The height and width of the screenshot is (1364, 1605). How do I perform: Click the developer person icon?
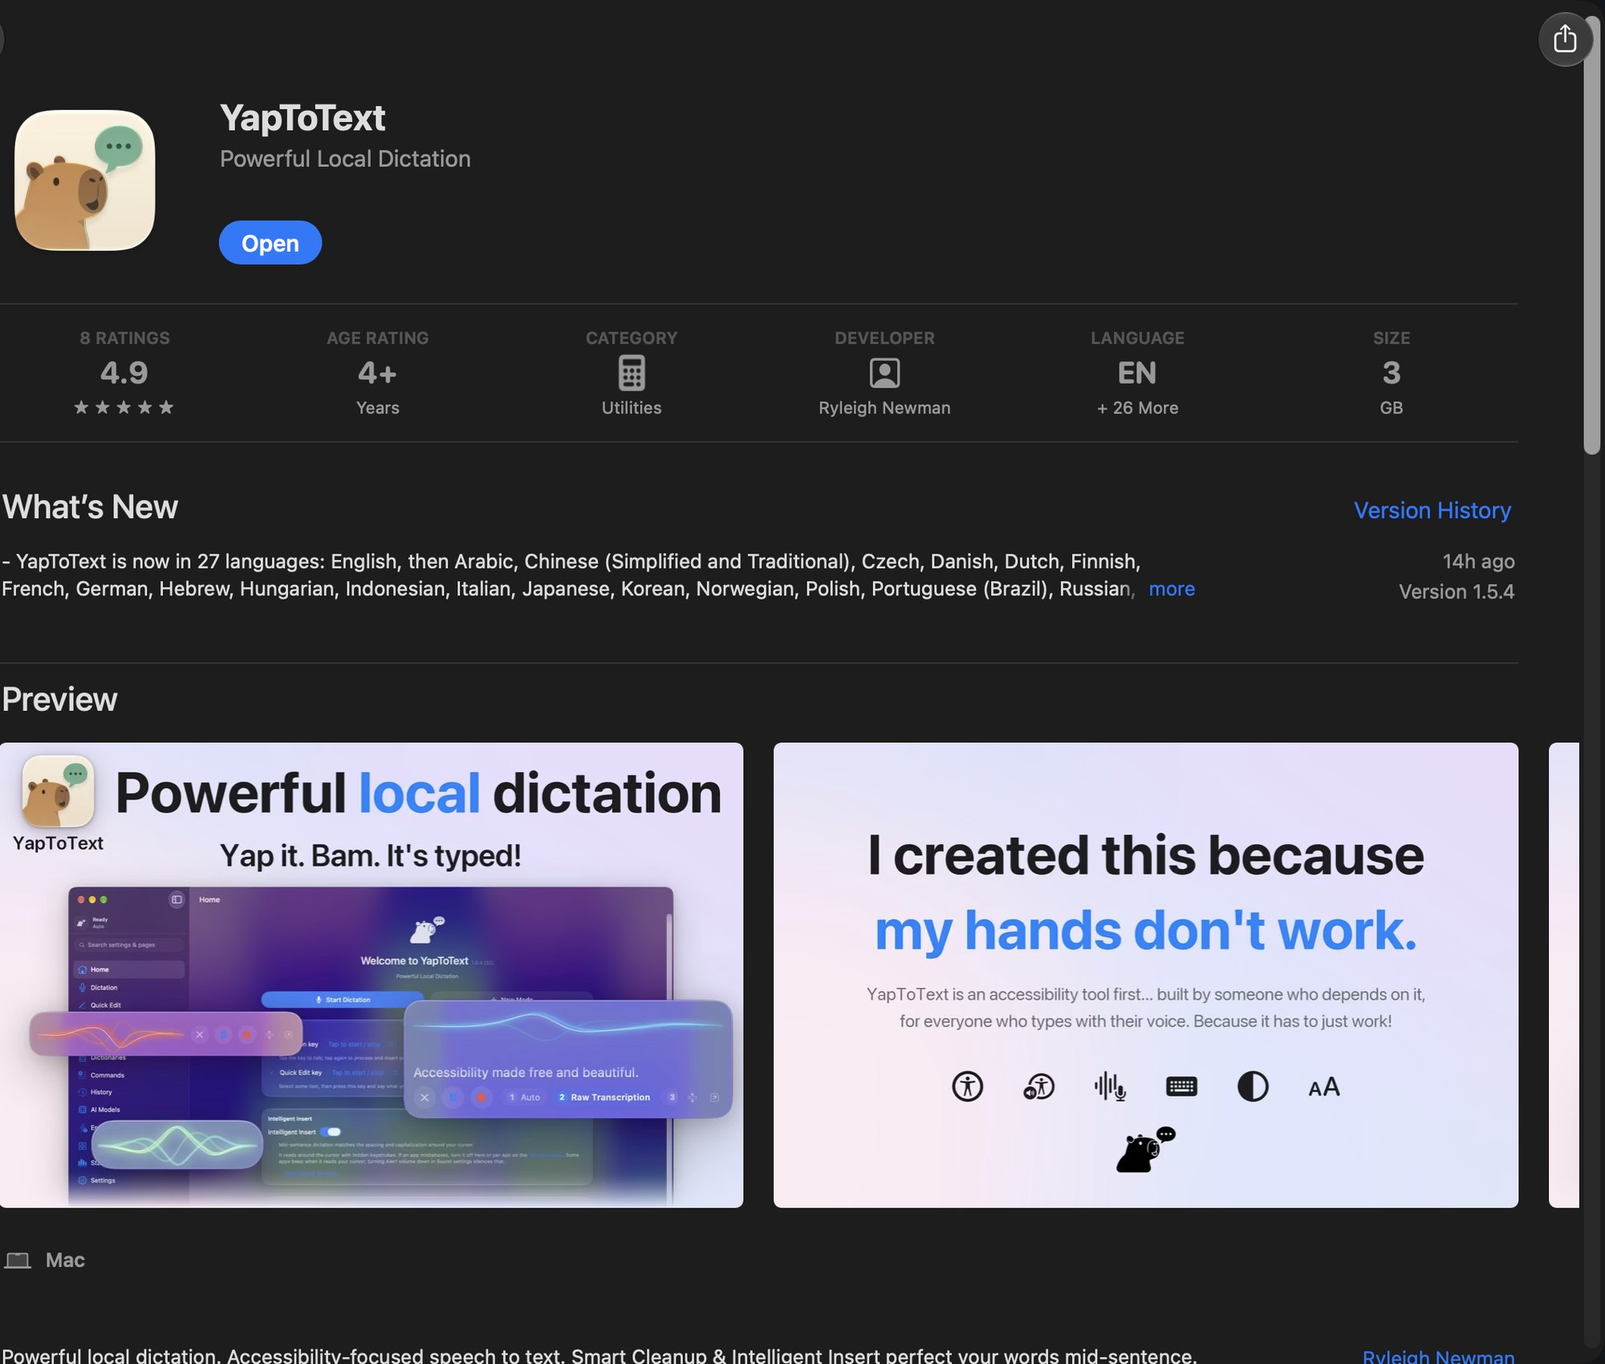pos(884,373)
